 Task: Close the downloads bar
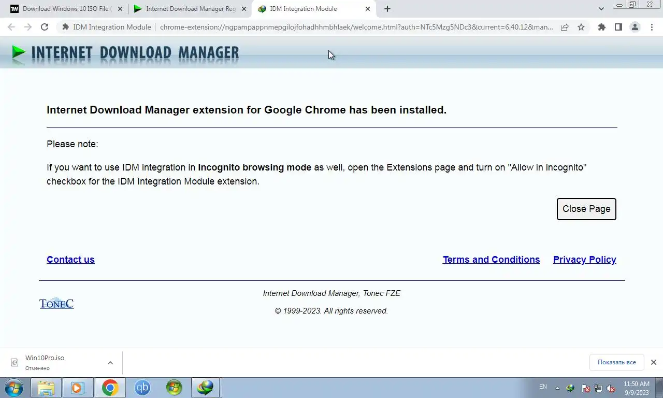click(x=654, y=362)
